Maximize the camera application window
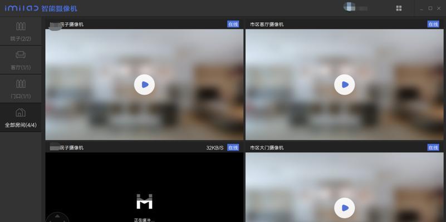 tap(430, 8)
